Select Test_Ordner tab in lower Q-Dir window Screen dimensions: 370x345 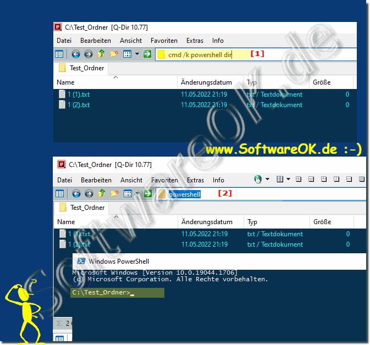[82, 208]
